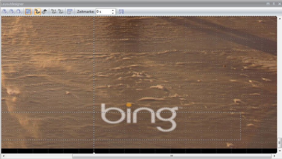Click the zoom out magnifier icon
This screenshot has height=159, width=282.
12,12
